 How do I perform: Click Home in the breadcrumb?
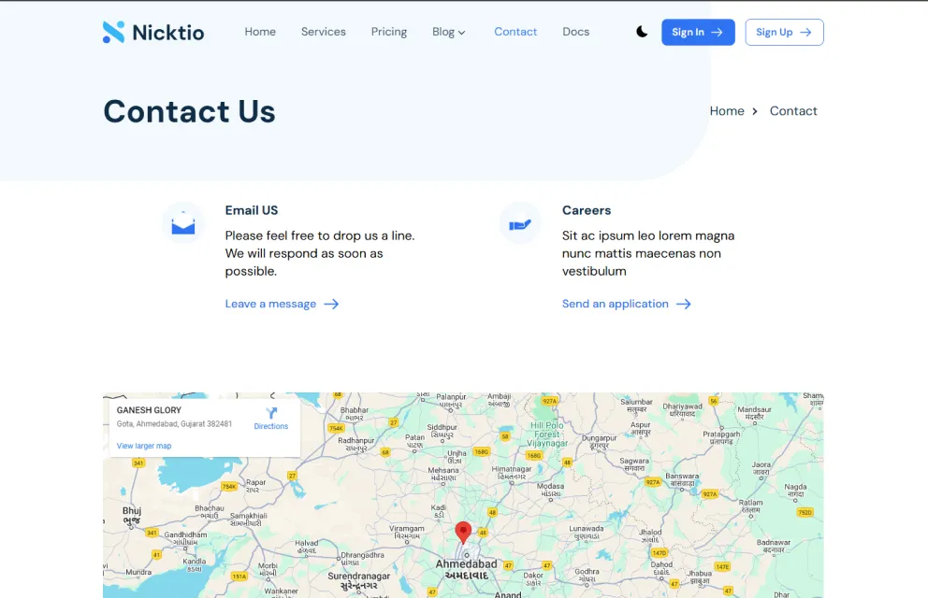[x=727, y=111]
